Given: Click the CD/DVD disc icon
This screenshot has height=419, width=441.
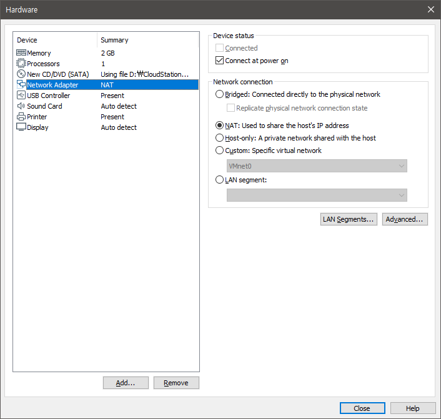Looking at the screenshot, I should tap(21, 74).
